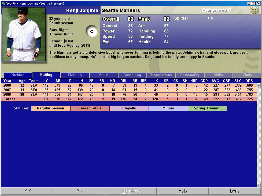Click the Handling rating 83

click(166, 31)
